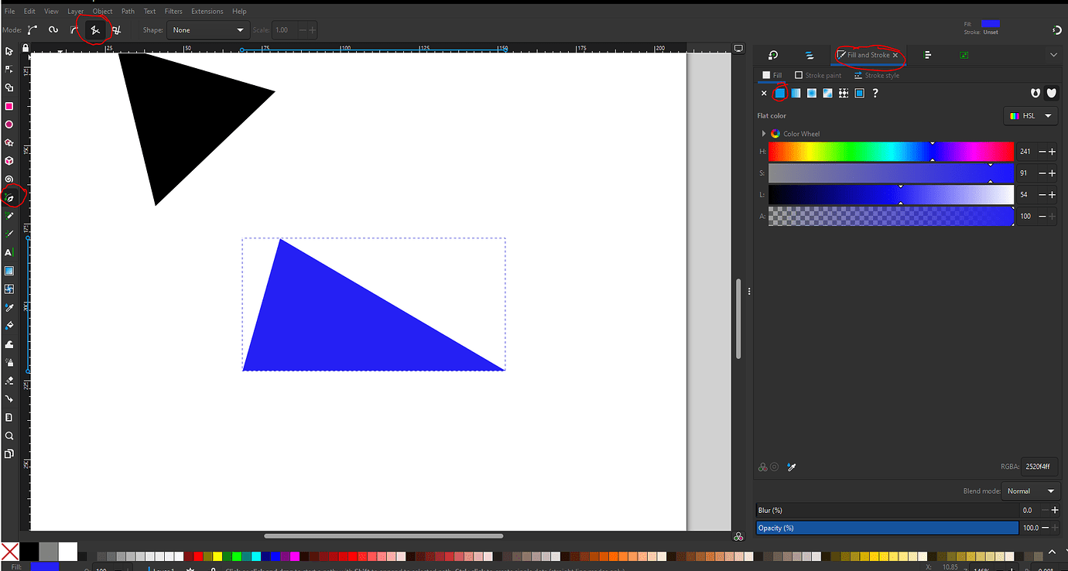The image size is (1068, 571).
Task: Select the Spiral tool
Action: [9, 179]
